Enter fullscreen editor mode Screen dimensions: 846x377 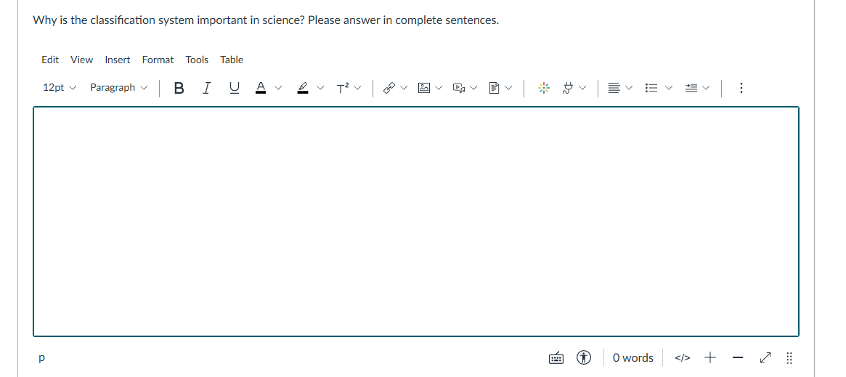(765, 358)
